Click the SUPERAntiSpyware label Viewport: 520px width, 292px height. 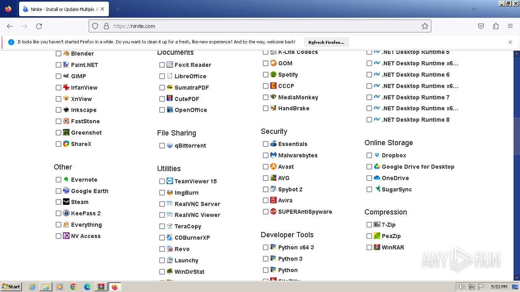(x=305, y=212)
